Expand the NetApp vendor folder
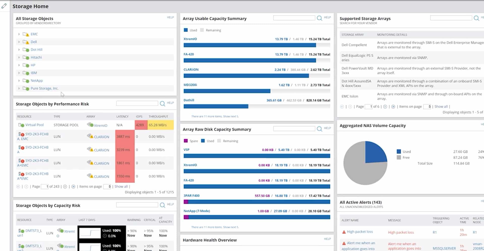 [x=19, y=81]
